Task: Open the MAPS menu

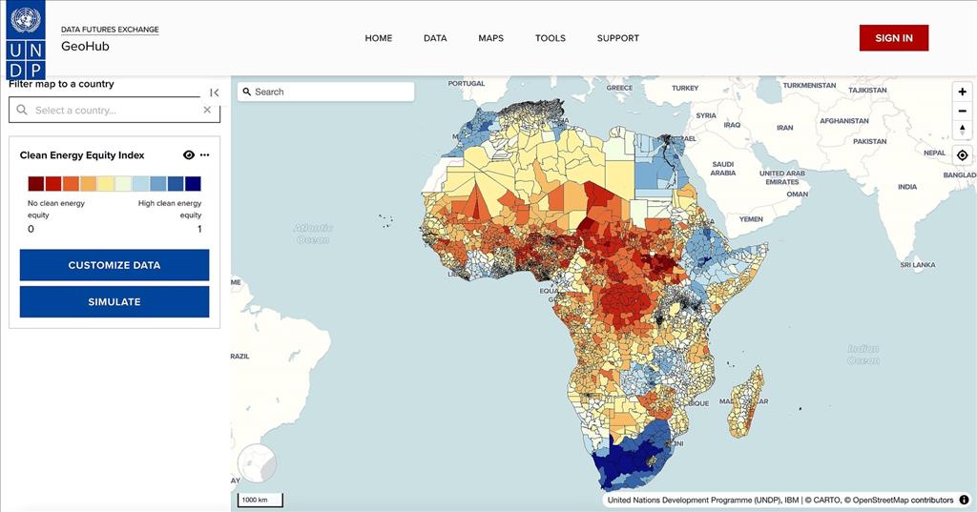Action: pyautogui.click(x=491, y=38)
